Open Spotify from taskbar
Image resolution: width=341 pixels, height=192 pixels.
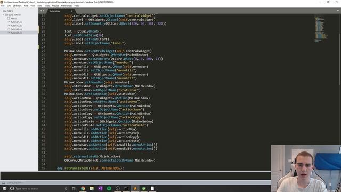point(109,188)
